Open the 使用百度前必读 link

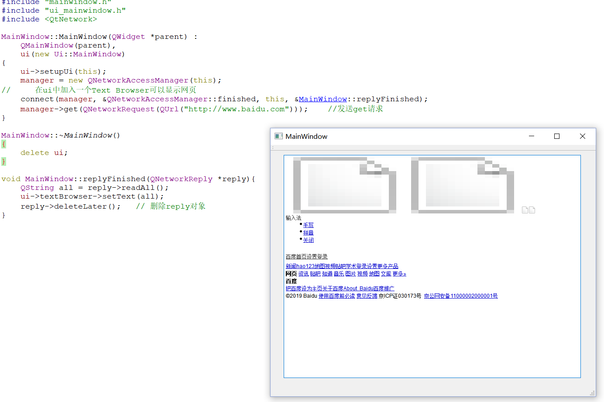point(337,296)
